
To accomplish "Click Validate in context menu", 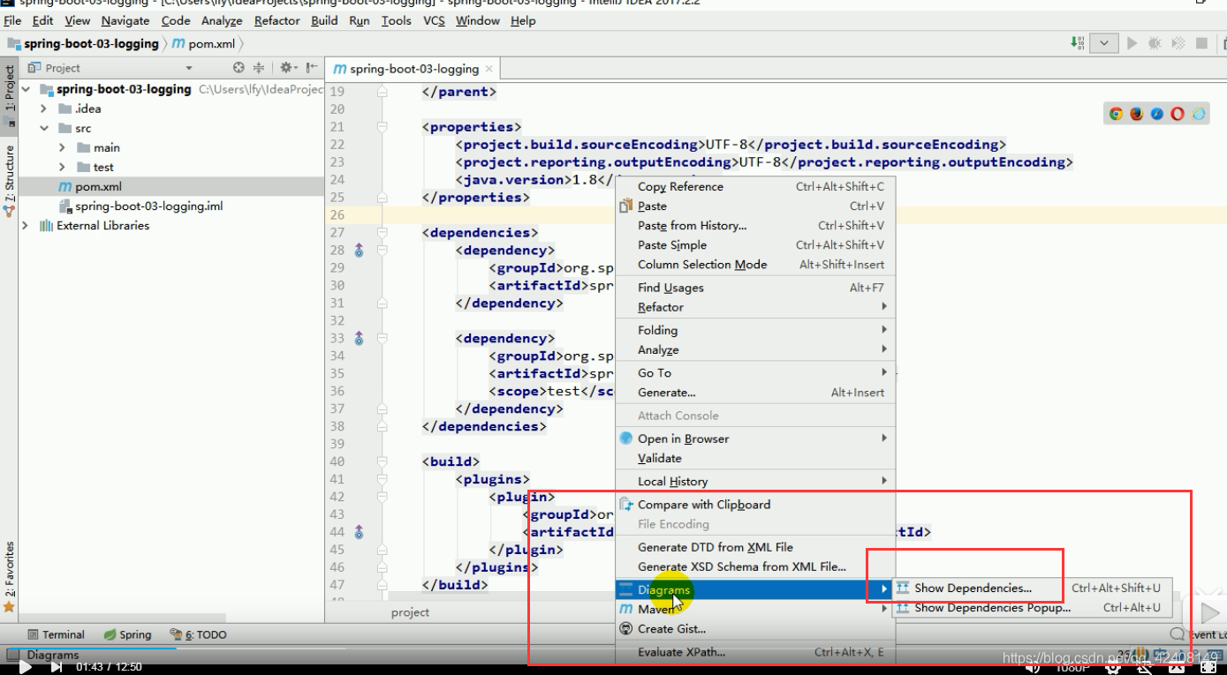I will click(x=755, y=458).
